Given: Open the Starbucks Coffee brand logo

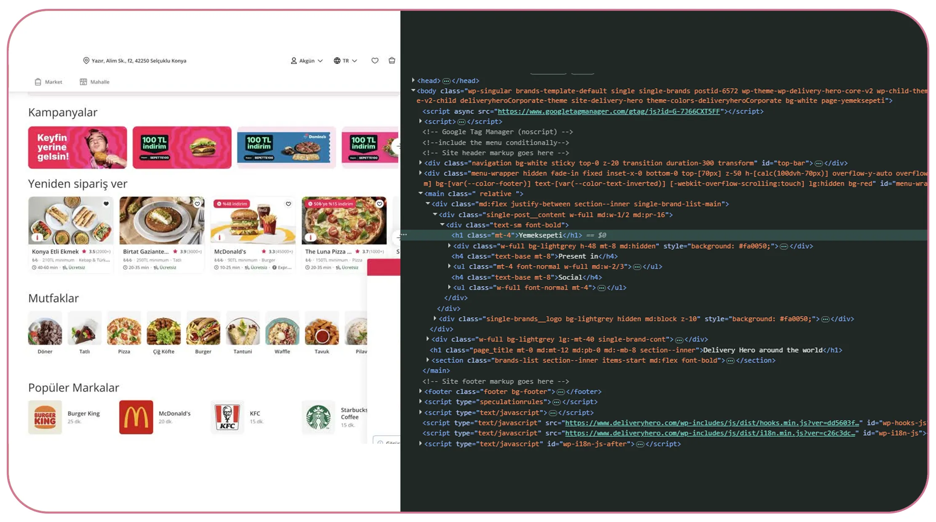Looking at the screenshot, I should pos(318,417).
